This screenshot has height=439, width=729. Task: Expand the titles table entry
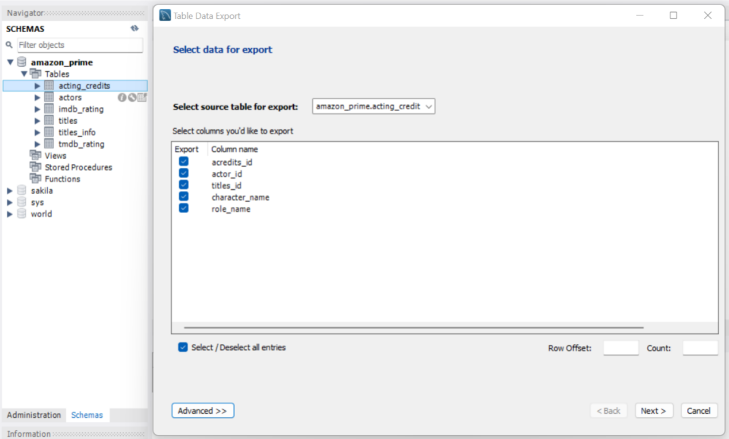[37, 121]
